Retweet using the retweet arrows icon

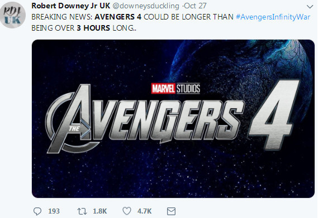coord(82,211)
